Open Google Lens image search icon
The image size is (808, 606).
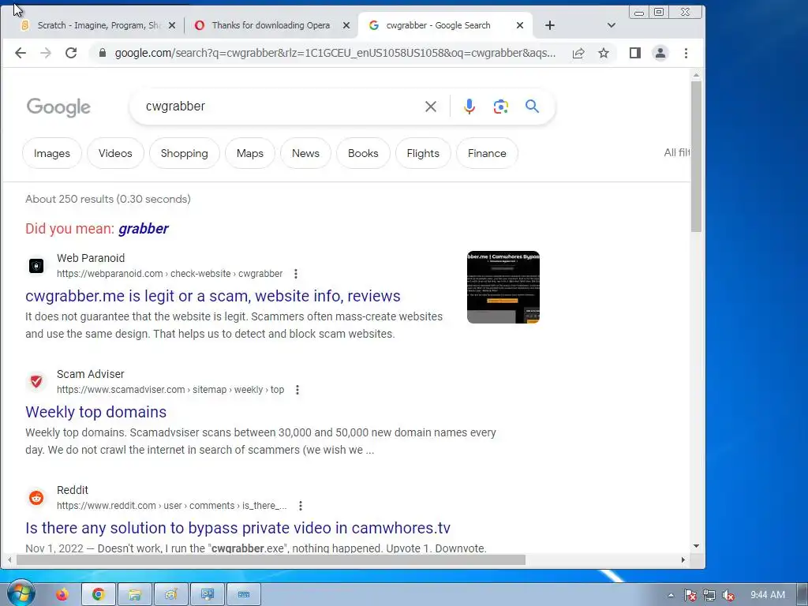click(x=500, y=107)
